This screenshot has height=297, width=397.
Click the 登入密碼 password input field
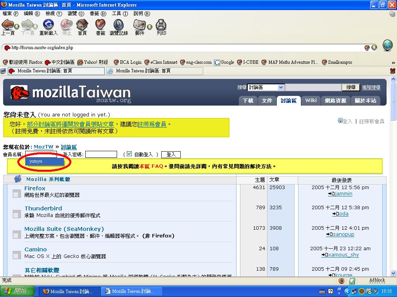(101, 154)
